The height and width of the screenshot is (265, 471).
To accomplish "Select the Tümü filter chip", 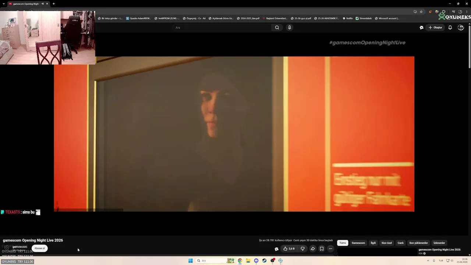I will (x=343, y=243).
